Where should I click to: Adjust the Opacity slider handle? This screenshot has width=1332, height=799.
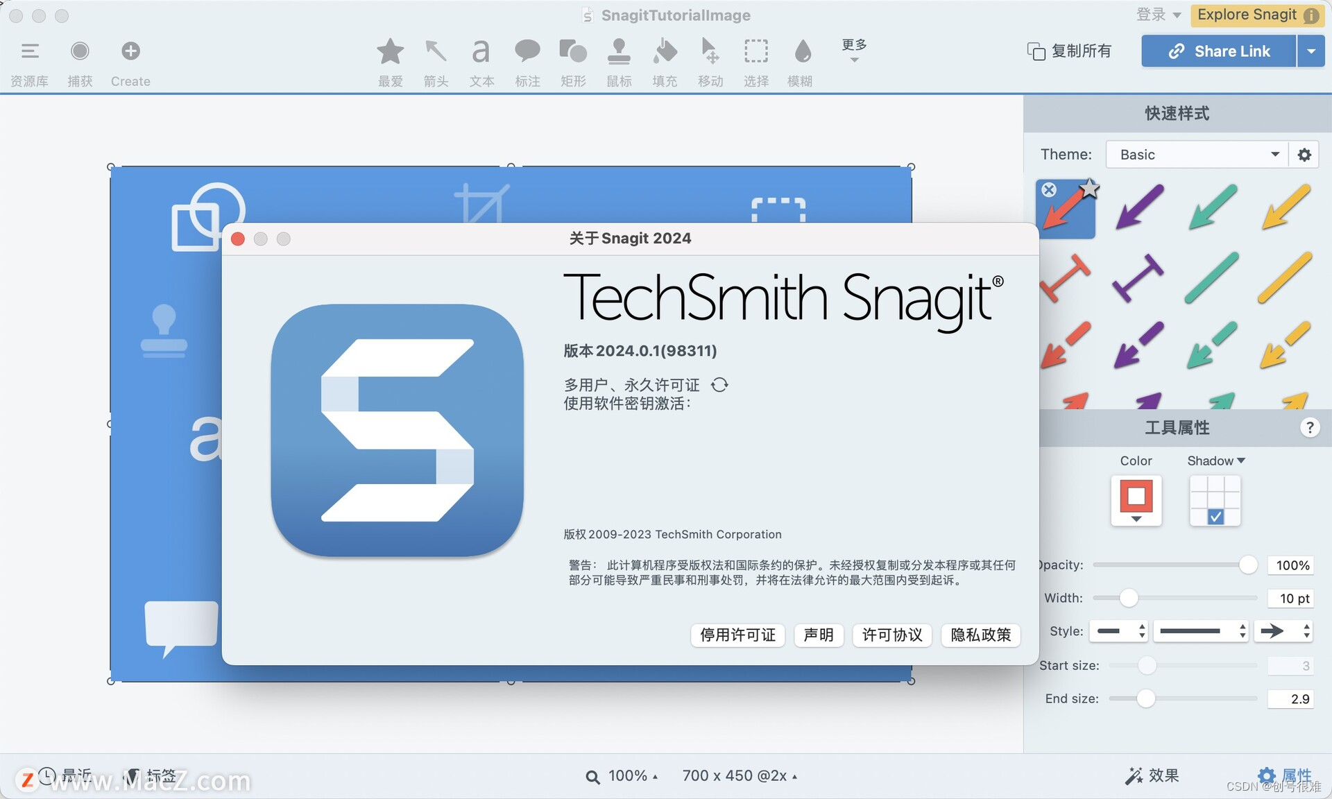[1248, 565]
